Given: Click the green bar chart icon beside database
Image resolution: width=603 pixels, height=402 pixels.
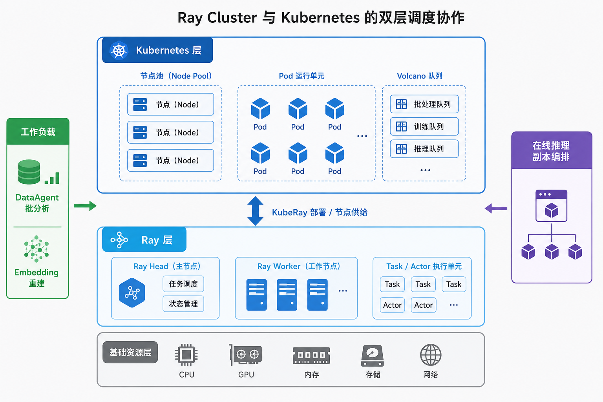Looking at the screenshot, I should coord(52,178).
